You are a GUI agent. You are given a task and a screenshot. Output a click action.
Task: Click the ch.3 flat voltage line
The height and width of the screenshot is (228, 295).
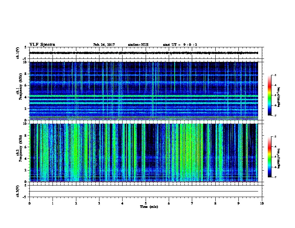pos(144,191)
